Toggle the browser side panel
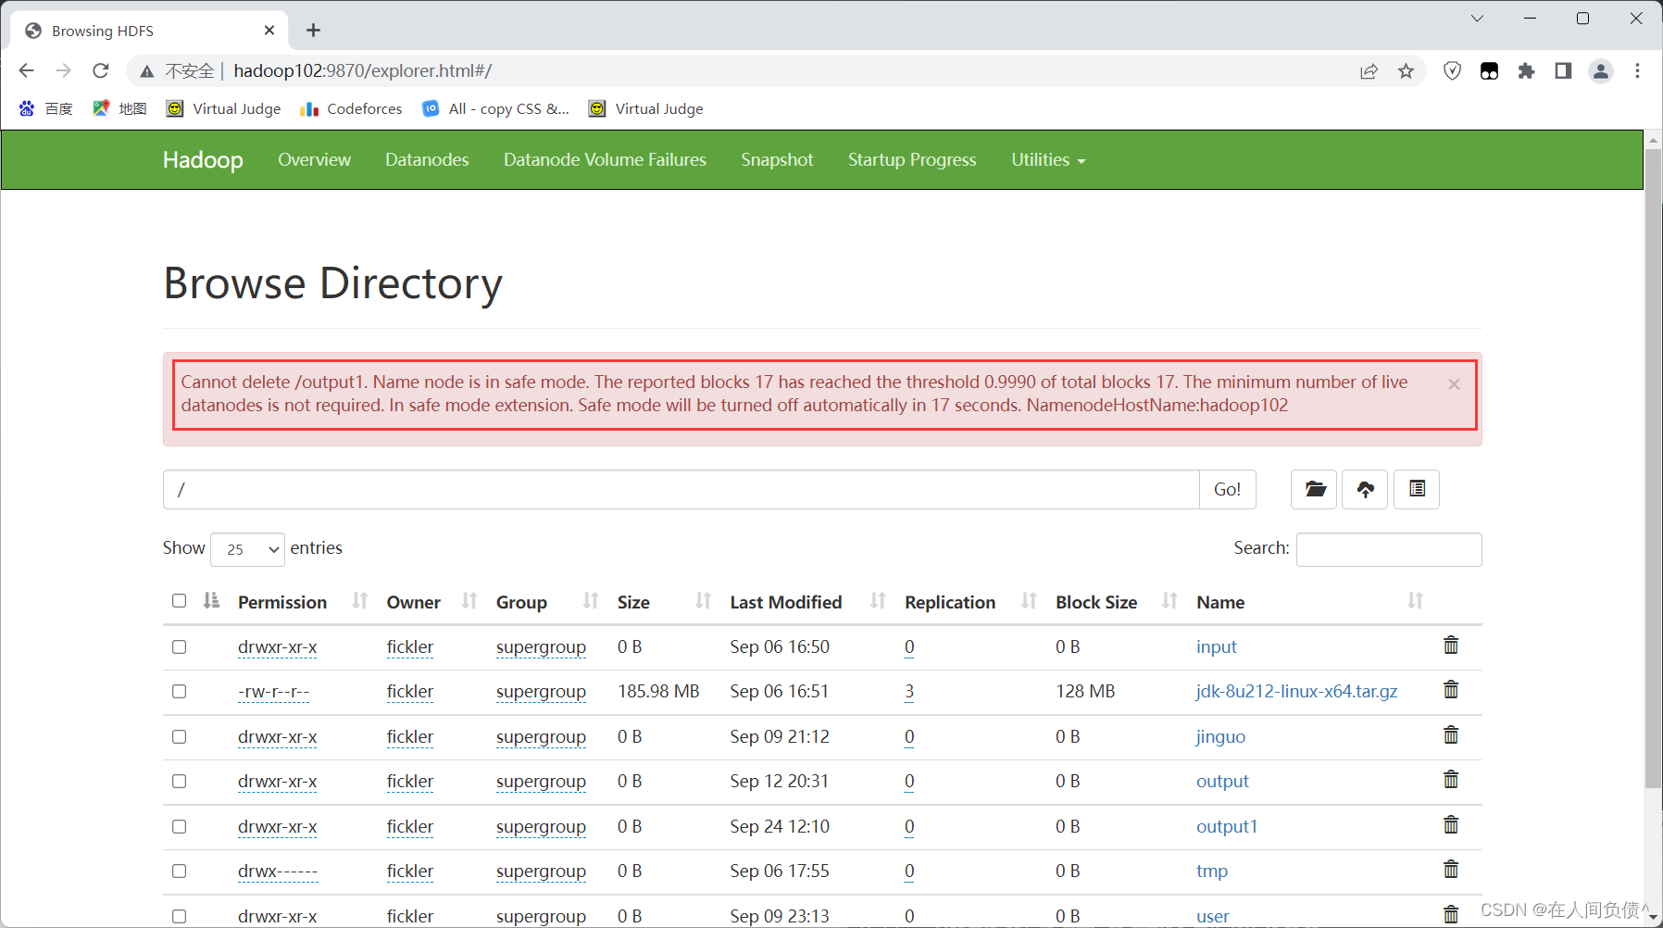The width and height of the screenshot is (1663, 928). coord(1563,71)
